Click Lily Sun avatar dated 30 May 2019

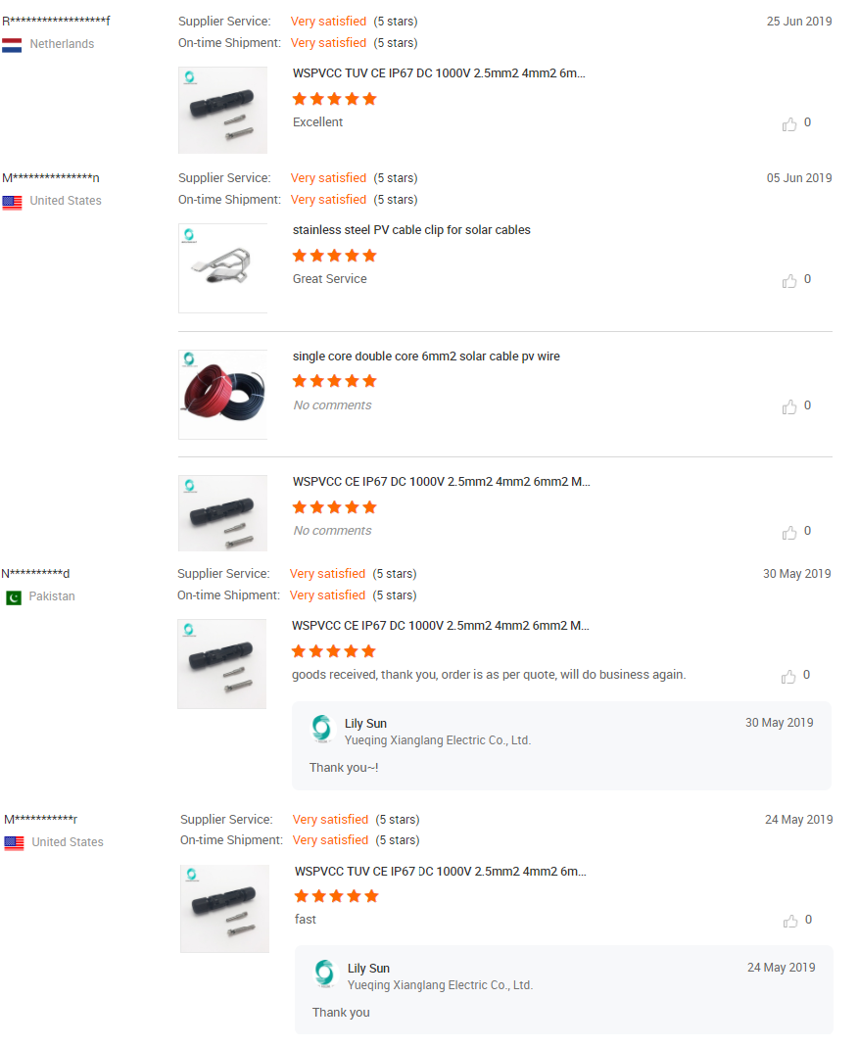tap(321, 729)
